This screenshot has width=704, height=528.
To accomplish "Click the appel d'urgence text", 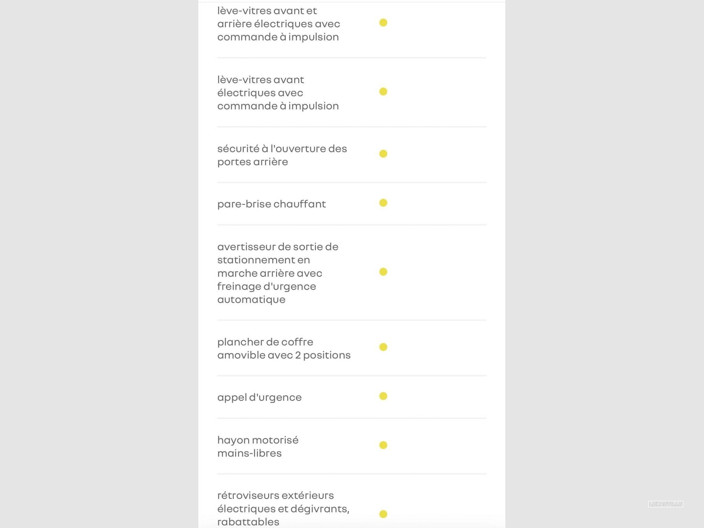I will tap(259, 397).
